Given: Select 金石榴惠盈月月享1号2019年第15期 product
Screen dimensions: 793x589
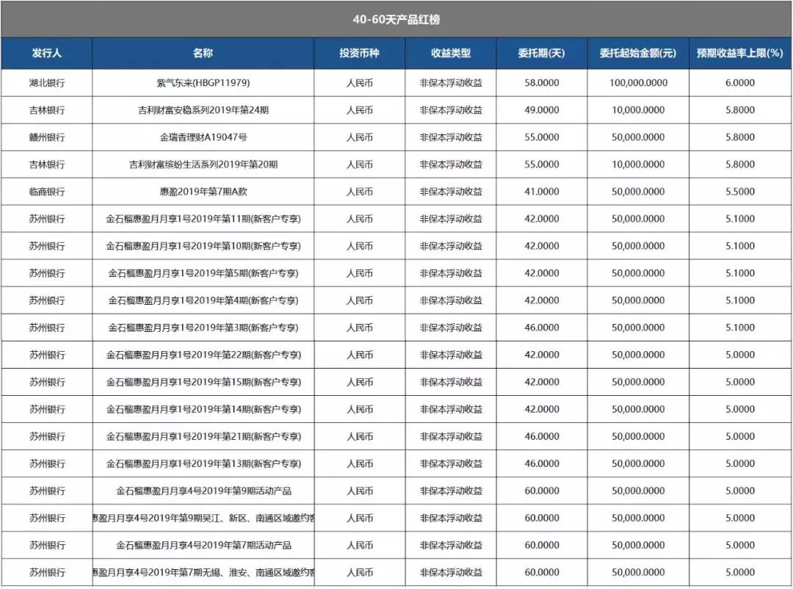Looking at the screenshot, I should coord(203,383).
